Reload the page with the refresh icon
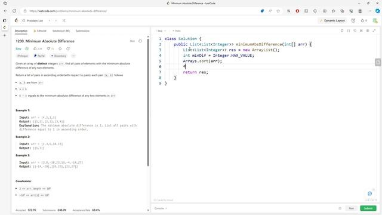This screenshot has width=382, height=215. 14,11
